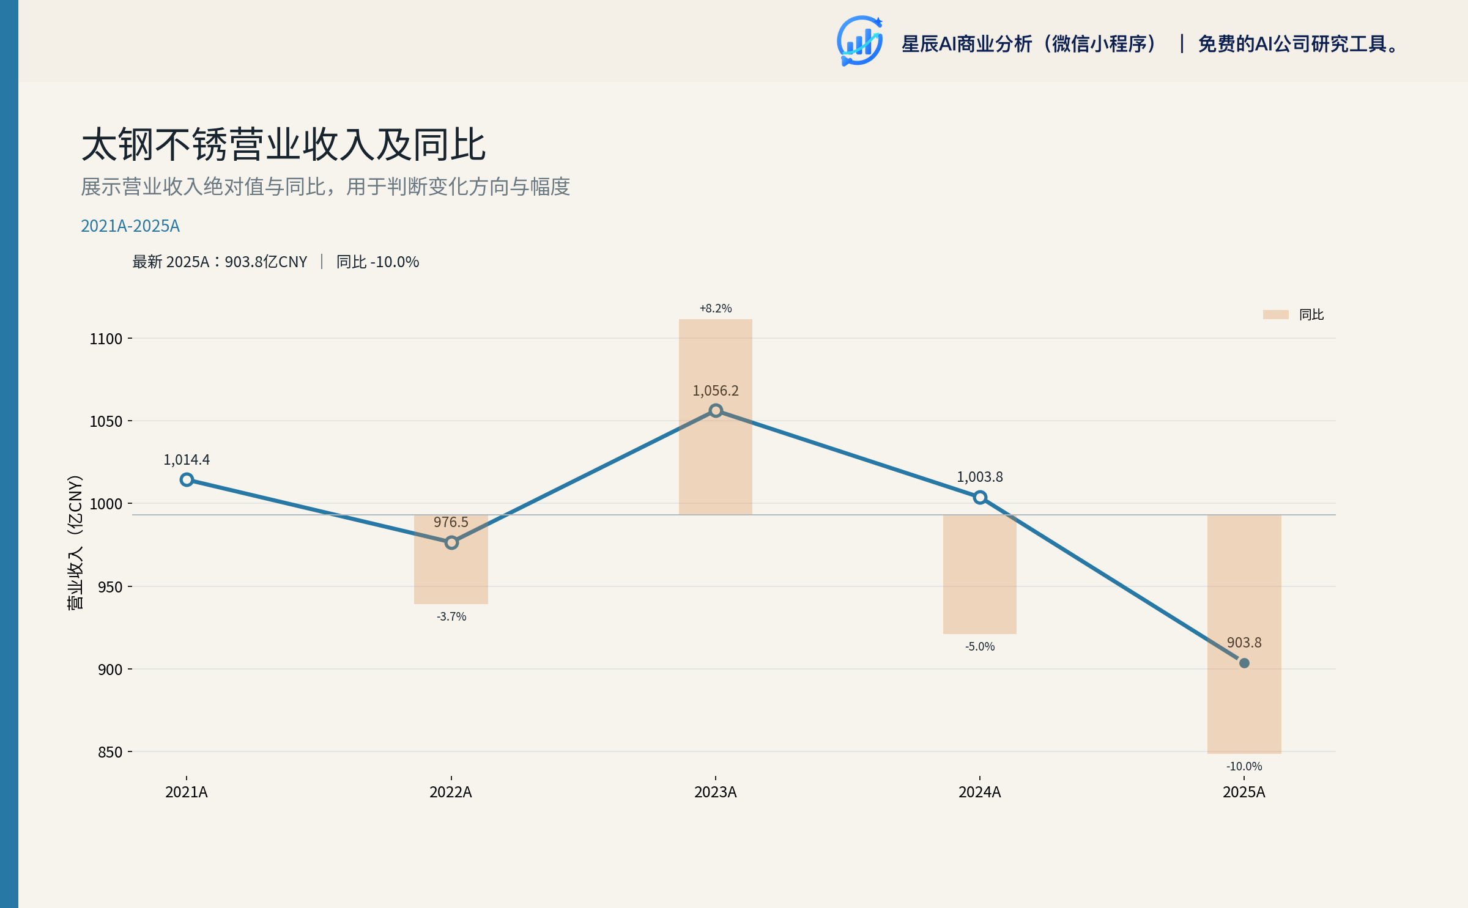Screen dimensions: 1468x908
Task: Click the 同比 legend color swatch
Action: tap(1275, 314)
